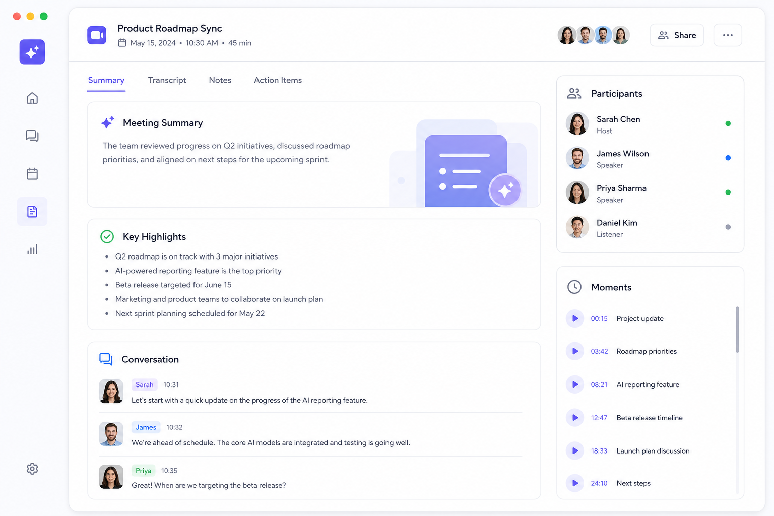Click "AI-powered reporting feature is the top priority"
Viewport: 774px width, 516px height.
click(198, 271)
